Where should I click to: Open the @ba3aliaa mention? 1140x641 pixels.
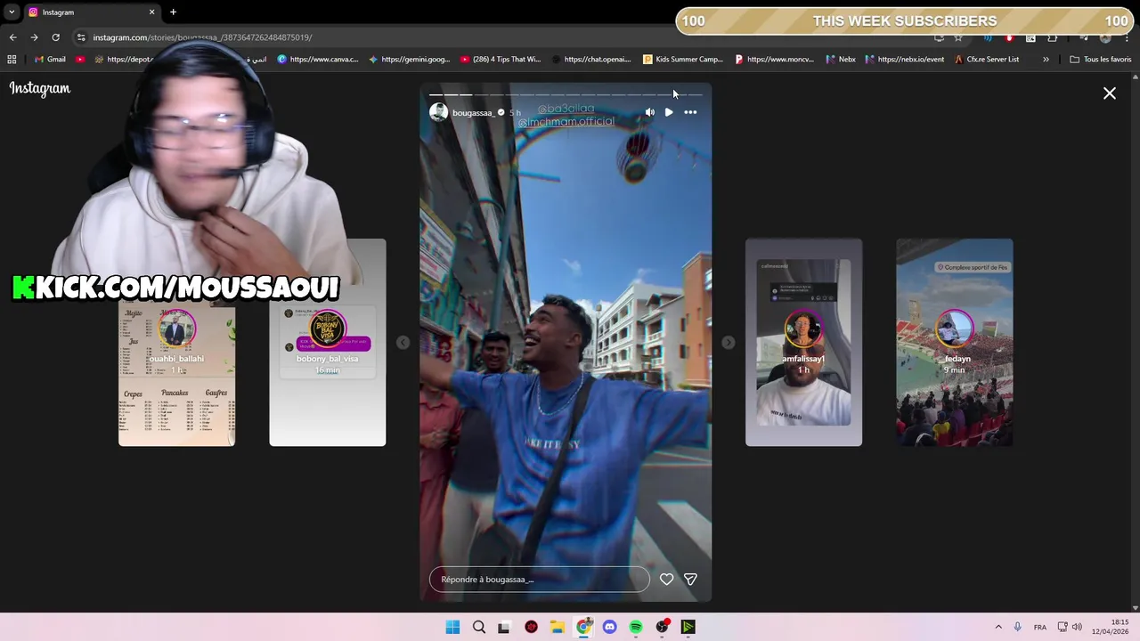click(565, 109)
